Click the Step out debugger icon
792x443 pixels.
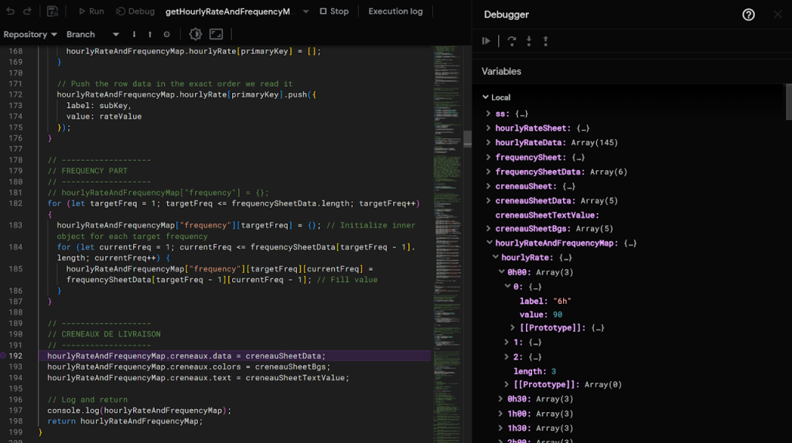546,41
